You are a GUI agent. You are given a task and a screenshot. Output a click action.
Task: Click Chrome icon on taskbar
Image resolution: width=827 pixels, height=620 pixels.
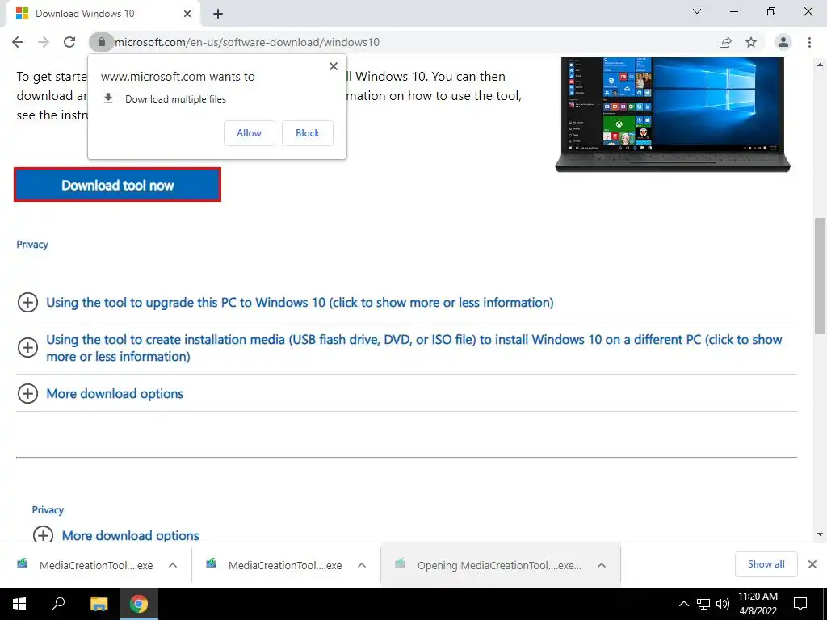point(139,604)
